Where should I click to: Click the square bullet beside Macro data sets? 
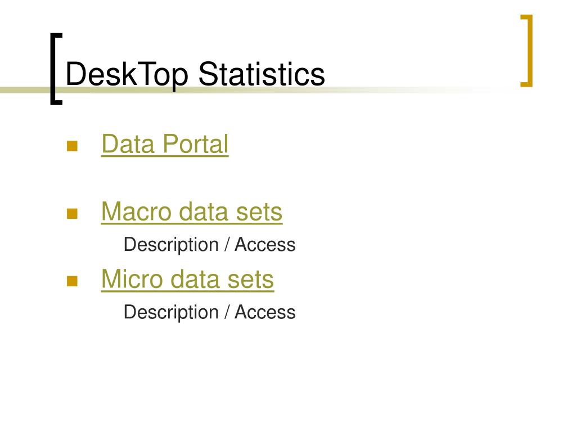click(x=72, y=213)
